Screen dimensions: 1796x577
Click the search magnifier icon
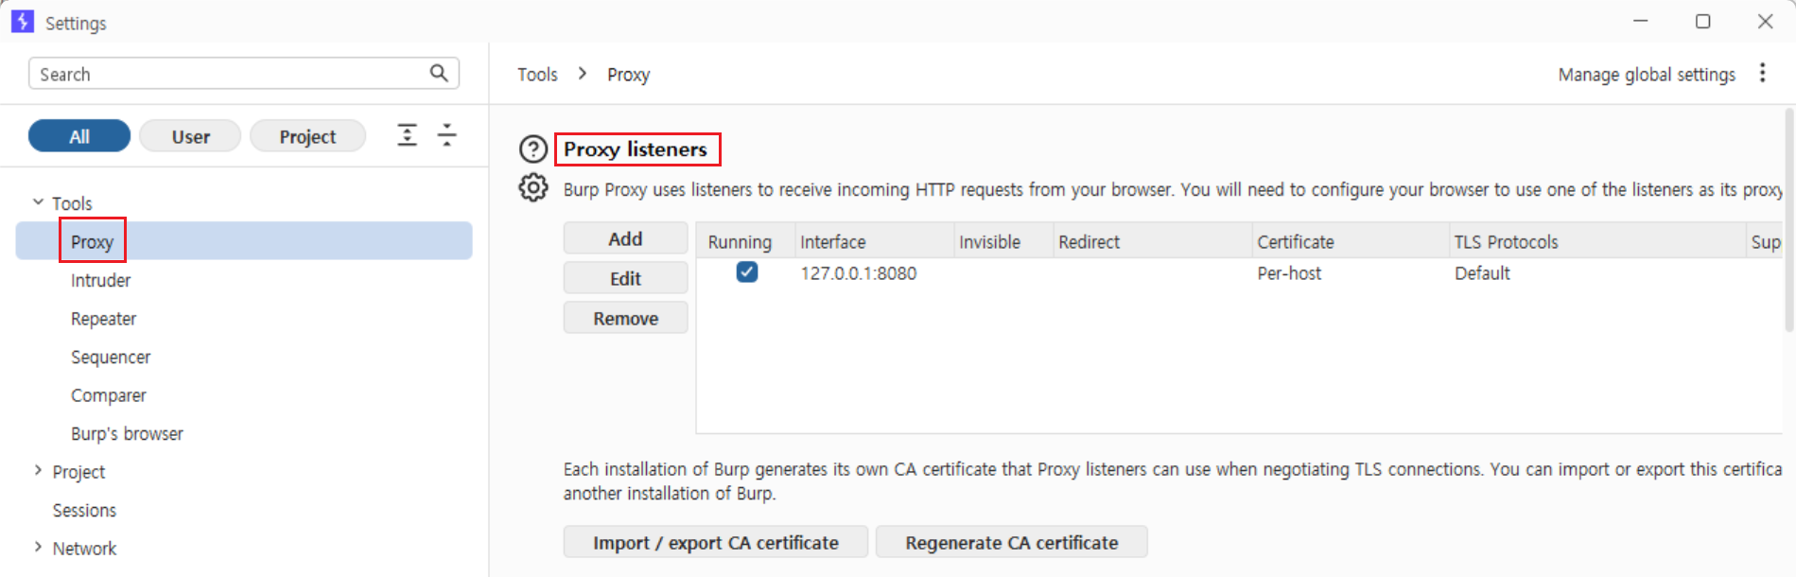[x=439, y=73]
